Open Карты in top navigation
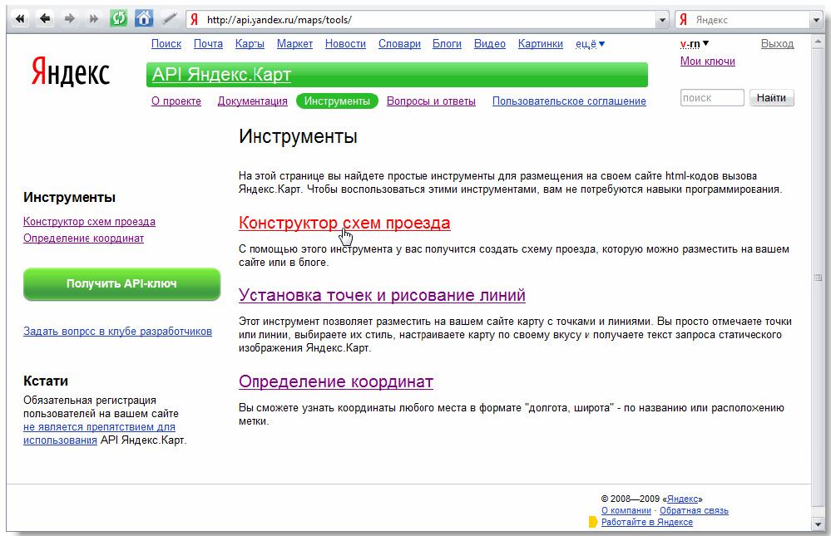831x536 pixels. tap(250, 44)
